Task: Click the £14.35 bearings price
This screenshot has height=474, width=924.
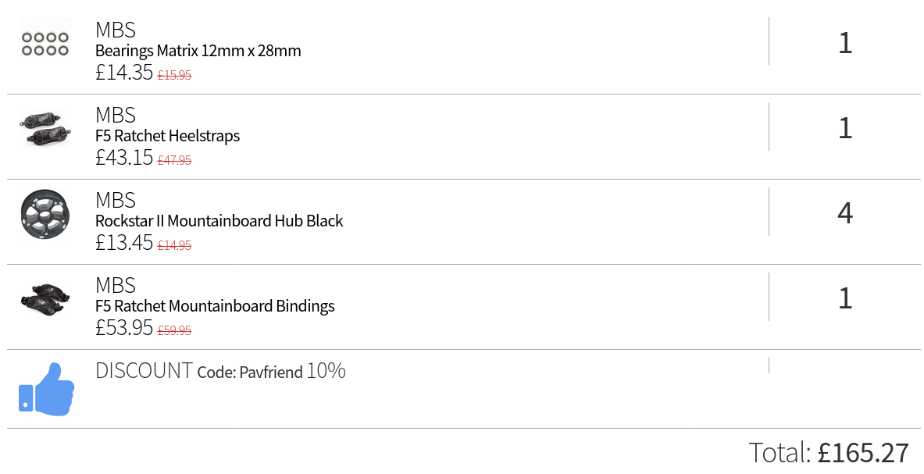Action: (124, 73)
